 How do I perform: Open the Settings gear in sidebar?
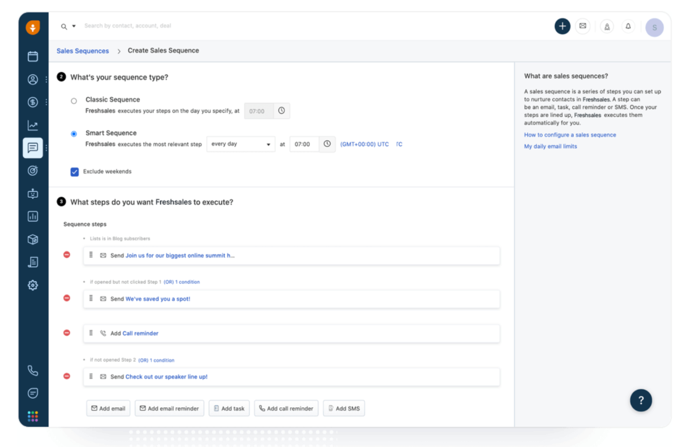coord(33,285)
